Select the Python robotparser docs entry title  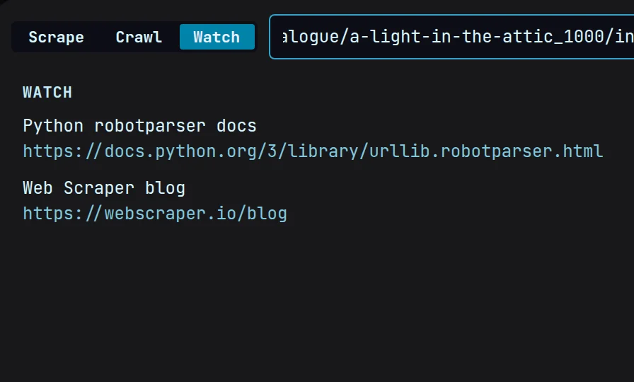139,126
